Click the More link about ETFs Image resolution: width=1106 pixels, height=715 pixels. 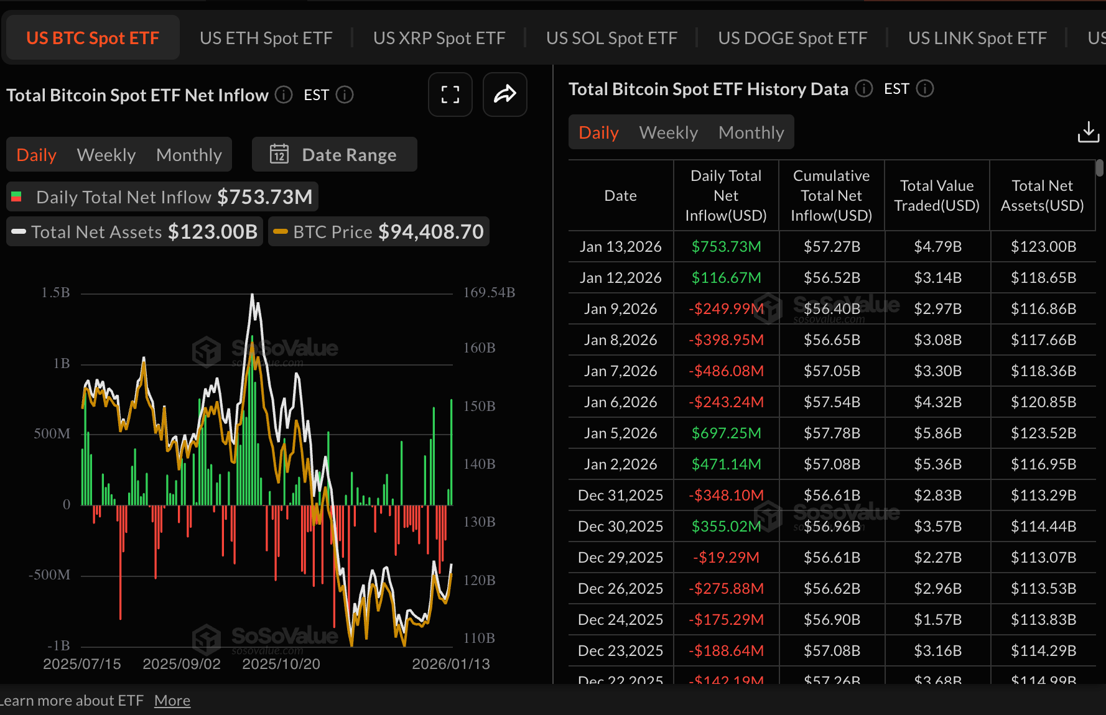[172, 700]
